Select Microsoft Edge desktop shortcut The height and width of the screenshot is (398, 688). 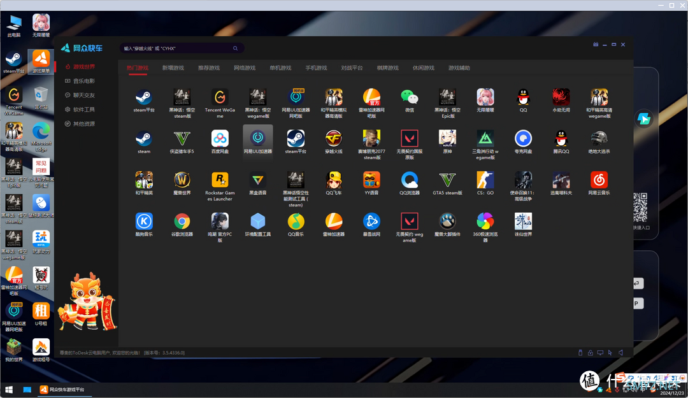click(41, 138)
